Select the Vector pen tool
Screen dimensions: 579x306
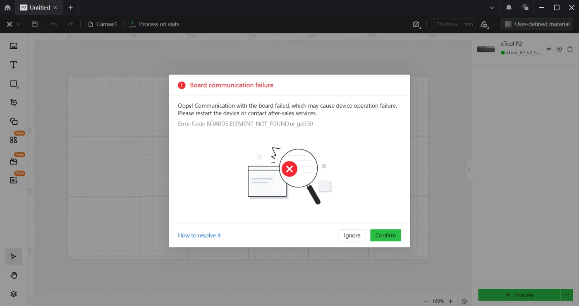(14, 103)
